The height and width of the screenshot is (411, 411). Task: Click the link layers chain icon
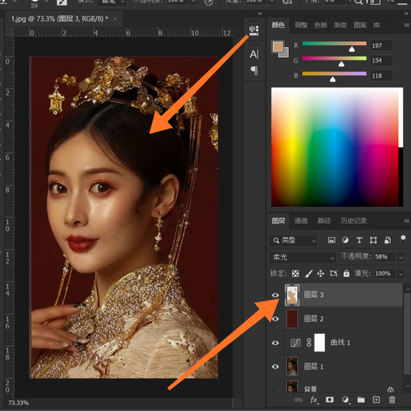(x=298, y=400)
